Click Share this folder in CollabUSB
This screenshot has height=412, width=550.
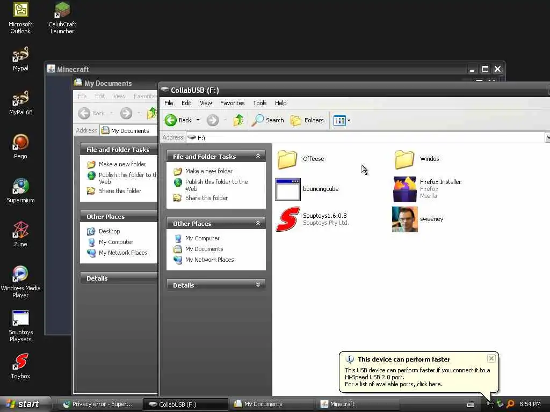206,198
